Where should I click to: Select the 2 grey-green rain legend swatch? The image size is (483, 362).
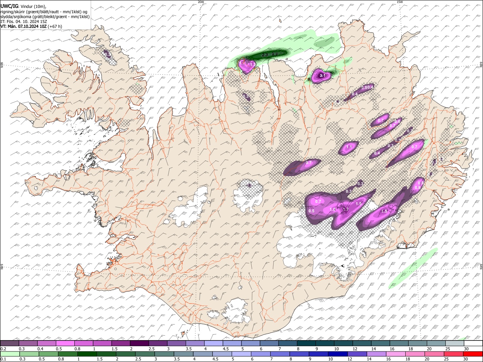pos(126,354)
